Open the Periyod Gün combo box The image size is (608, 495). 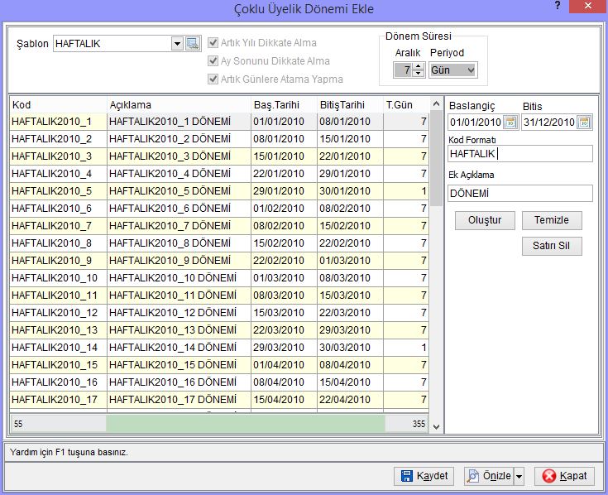[x=453, y=70]
